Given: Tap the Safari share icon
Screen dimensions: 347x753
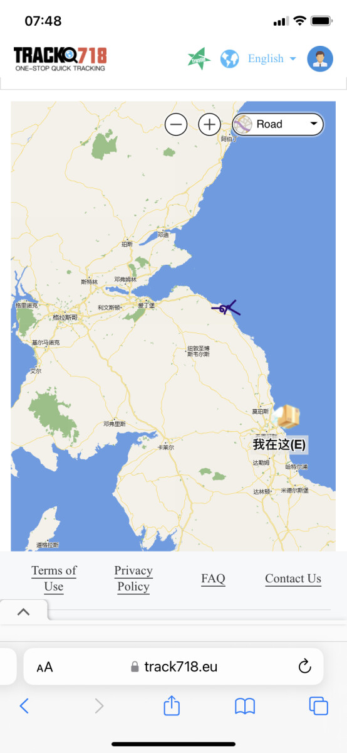Looking at the screenshot, I should (x=172, y=706).
